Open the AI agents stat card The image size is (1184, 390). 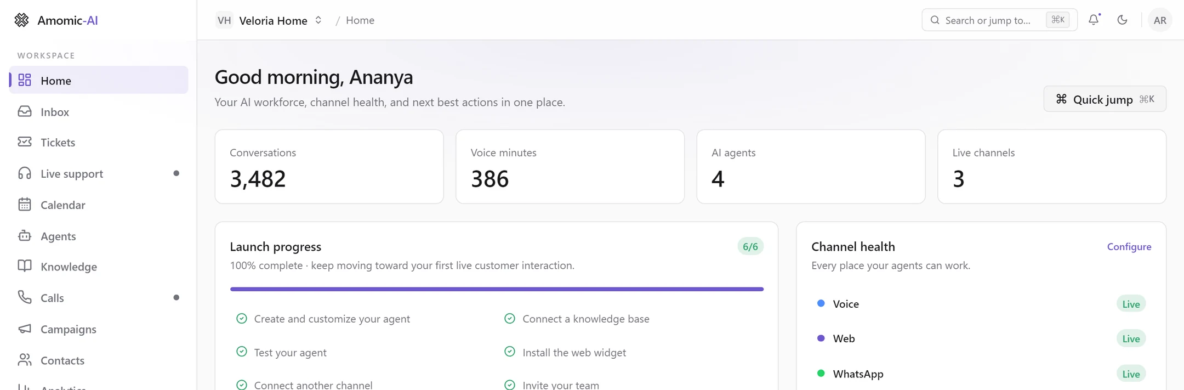pos(811,167)
